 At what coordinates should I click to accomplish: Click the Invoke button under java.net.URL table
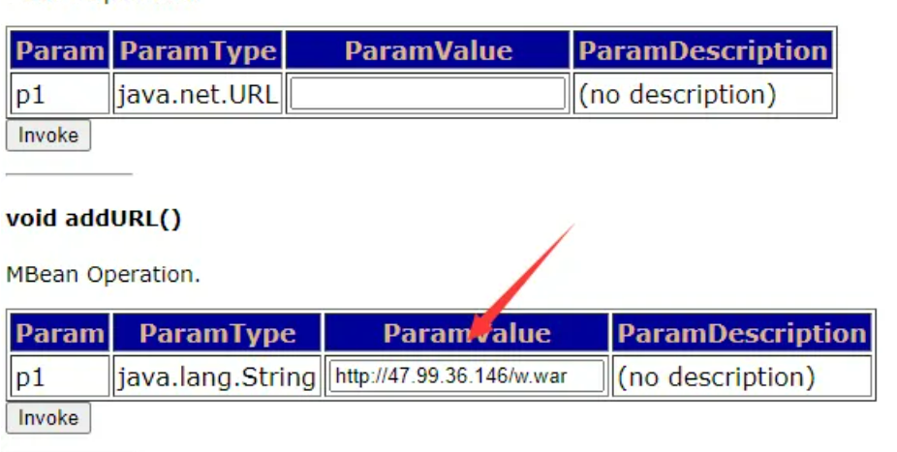(48, 136)
